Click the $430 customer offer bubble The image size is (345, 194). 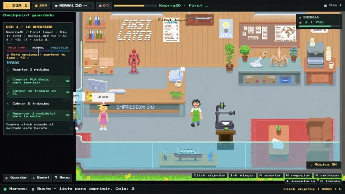[x=103, y=97]
